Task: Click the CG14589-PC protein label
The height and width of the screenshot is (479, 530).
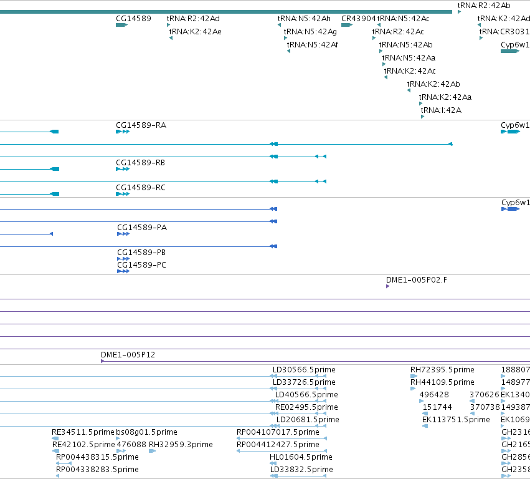Action: coord(141,265)
